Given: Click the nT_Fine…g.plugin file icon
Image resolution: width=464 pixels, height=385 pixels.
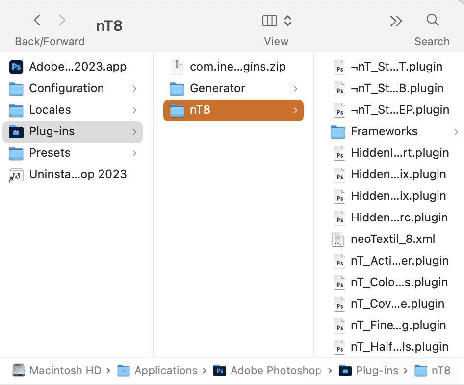Looking at the screenshot, I should coord(339,326).
